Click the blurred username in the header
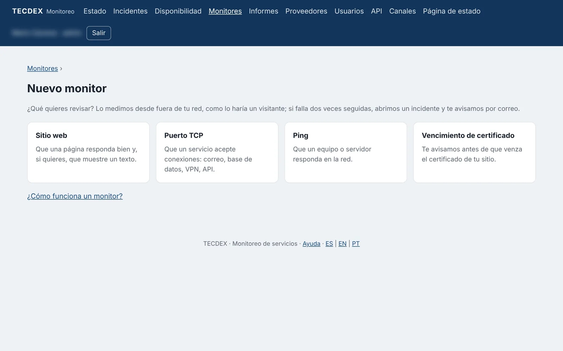The width and height of the screenshot is (563, 351). pyautogui.click(x=46, y=33)
